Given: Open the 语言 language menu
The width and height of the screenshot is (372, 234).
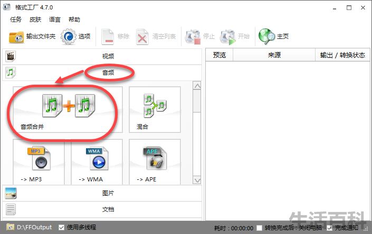Looking at the screenshot, I should tap(55, 19).
